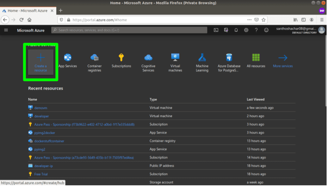Screen dimensions: 328x186
Task: Click the 'Storage account' type cell
Action: coord(162,183)
